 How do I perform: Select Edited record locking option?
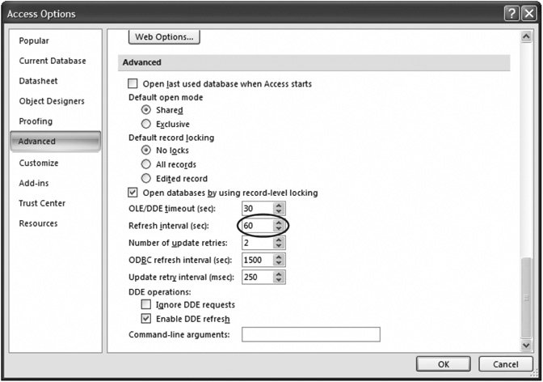pos(146,178)
